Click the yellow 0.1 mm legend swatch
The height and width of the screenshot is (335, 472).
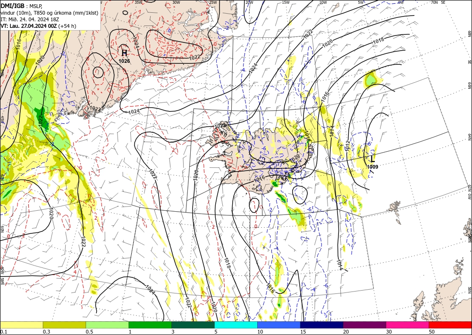click(x=21, y=325)
